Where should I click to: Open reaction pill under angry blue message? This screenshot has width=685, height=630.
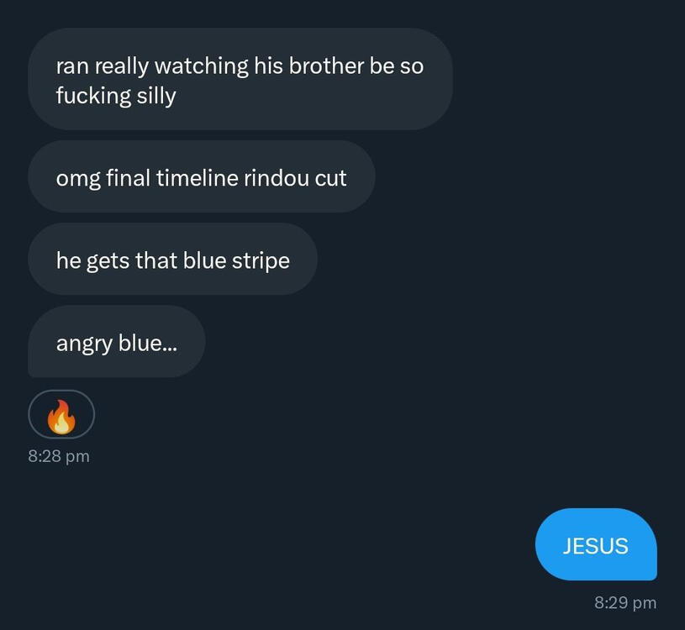[61, 414]
